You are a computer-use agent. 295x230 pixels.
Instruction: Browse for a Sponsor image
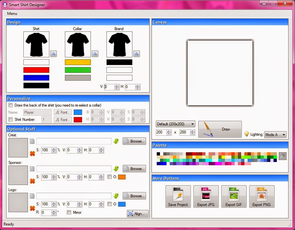(134, 168)
